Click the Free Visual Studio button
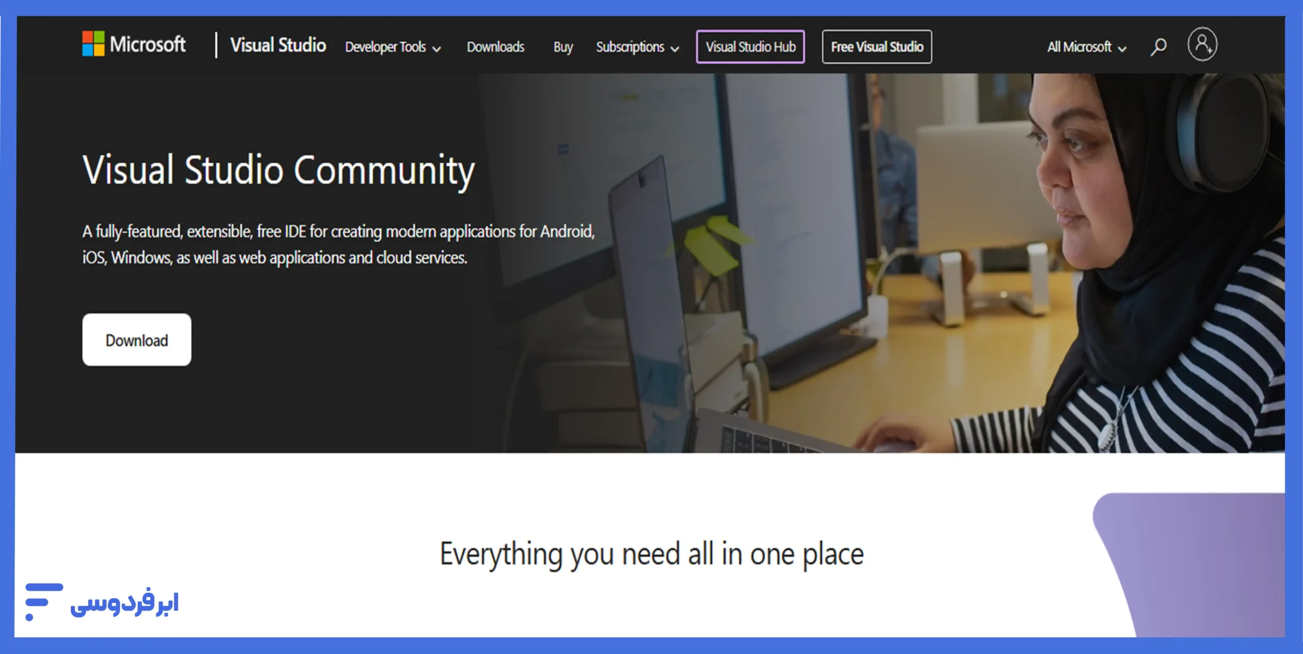Image resolution: width=1303 pixels, height=654 pixels. point(876,46)
